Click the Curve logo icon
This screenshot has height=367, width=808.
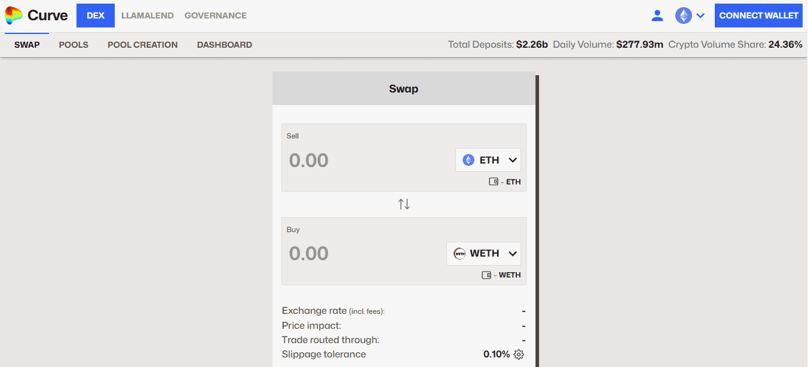13,16
